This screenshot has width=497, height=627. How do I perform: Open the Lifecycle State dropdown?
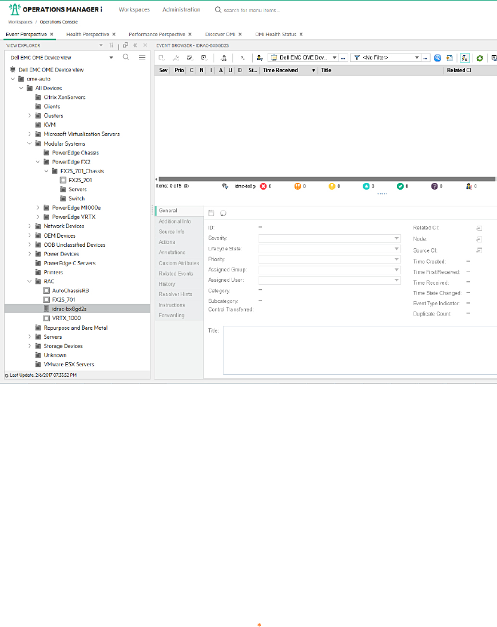pyautogui.click(x=329, y=249)
